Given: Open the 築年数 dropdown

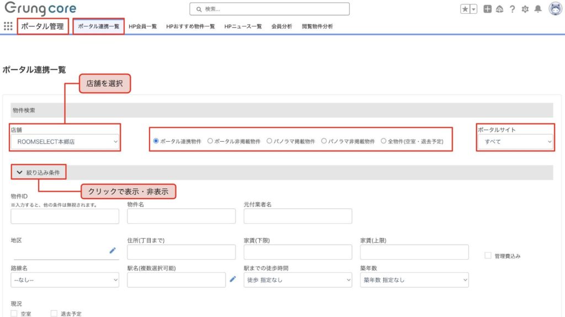Looking at the screenshot, I should point(414,280).
